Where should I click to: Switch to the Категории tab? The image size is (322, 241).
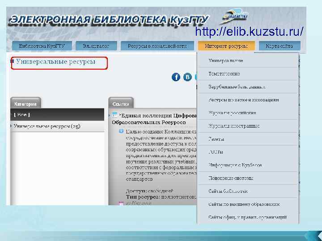[x=25, y=103]
